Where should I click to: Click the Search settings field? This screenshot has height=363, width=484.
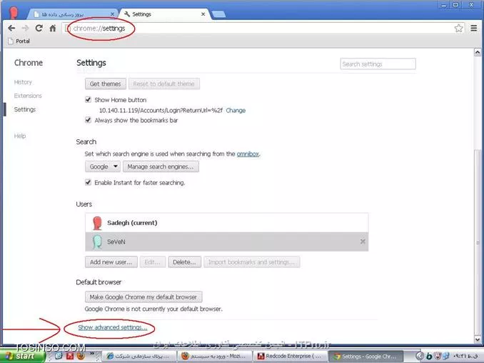coord(378,64)
